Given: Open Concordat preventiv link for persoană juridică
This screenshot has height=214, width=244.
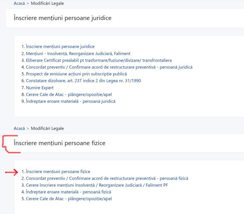Looking at the screenshot, I should 109,67.
